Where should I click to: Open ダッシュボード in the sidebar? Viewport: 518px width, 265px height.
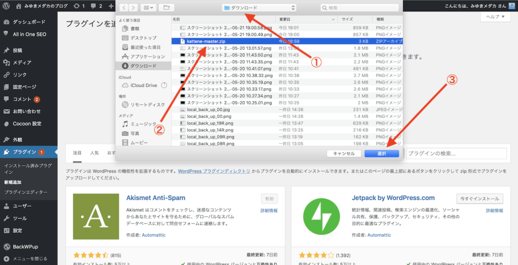pyautogui.click(x=29, y=22)
